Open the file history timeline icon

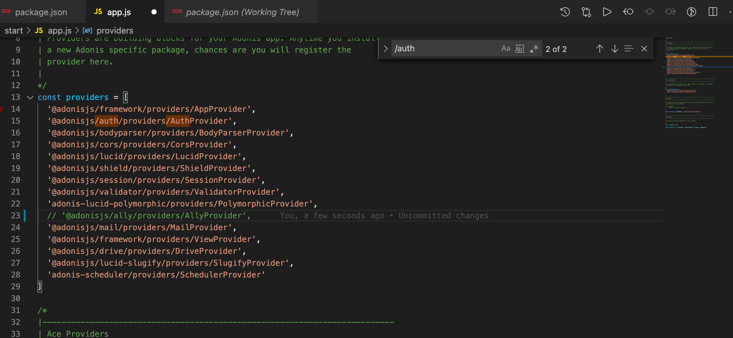565,12
